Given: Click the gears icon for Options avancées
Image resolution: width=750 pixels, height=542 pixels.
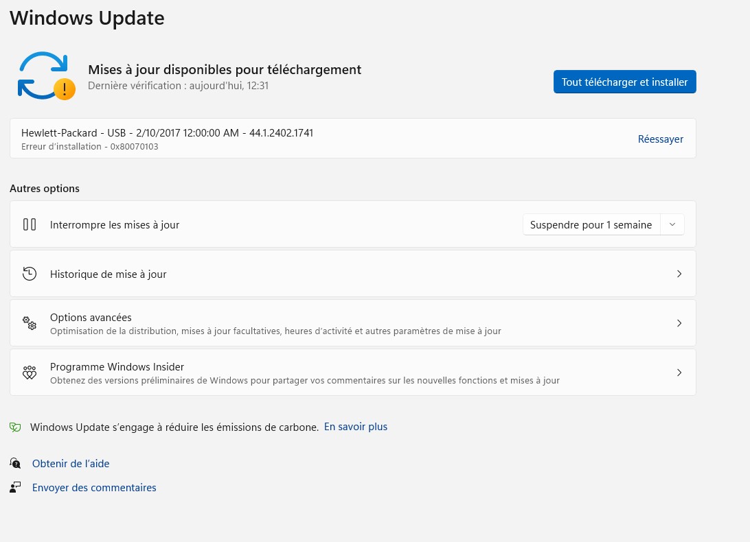Looking at the screenshot, I should coord(29,323).
